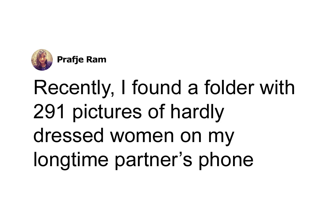The image size is (329, 219).
Task: Click the username Prafje Ram
Action: tap(81, 60)
